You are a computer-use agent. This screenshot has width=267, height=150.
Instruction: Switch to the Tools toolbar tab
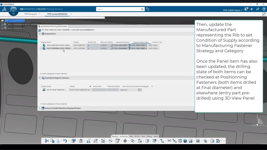143,136
